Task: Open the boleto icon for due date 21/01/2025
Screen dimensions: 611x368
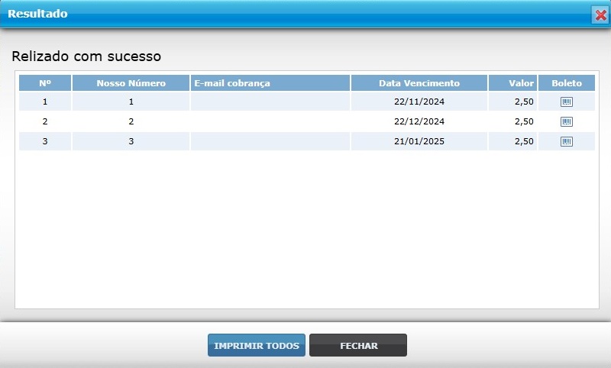Action: [x=566, y=142]
